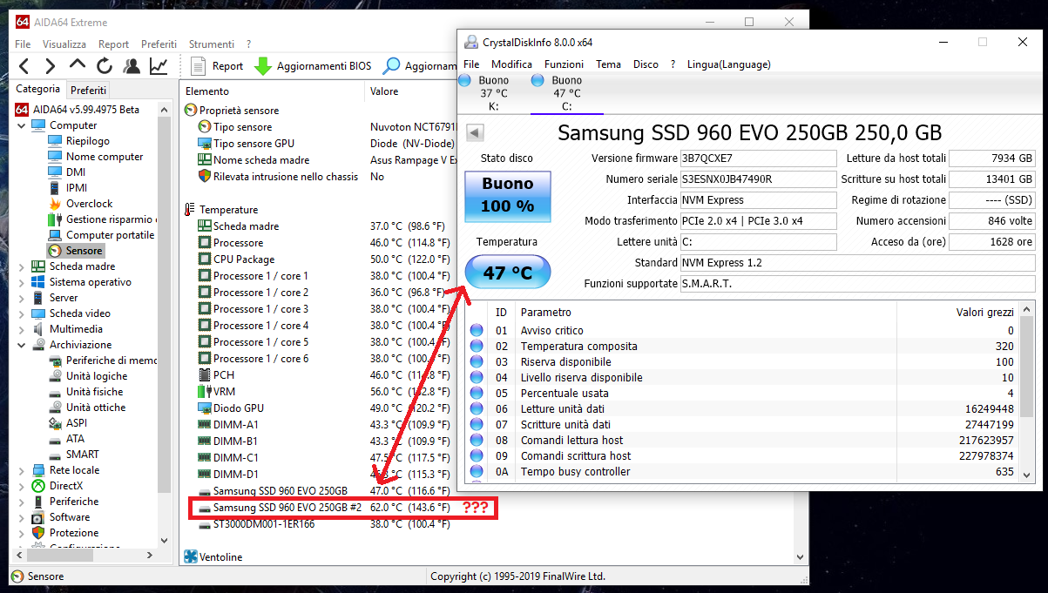Viewport: 1048px width, 593px height.
Task: Expand the Scheda madre tree node
Action: coord(23,266)
